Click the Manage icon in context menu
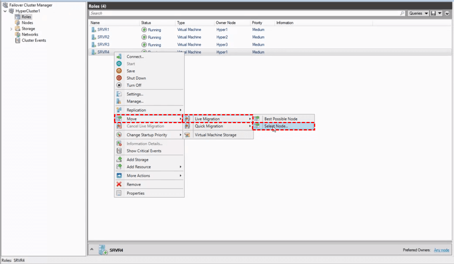 pyautogui.click(x=119, y=101)
